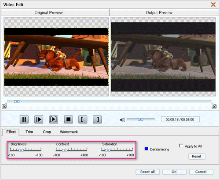Set trim end with right bracket button

97,119
